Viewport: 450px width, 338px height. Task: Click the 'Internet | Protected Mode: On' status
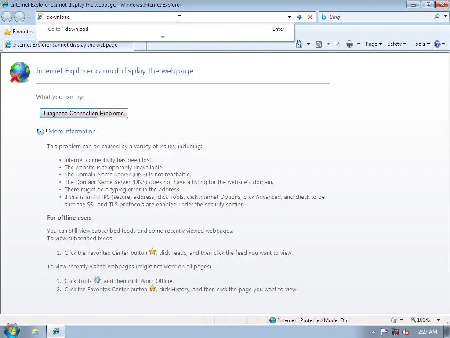(x=312, y=320)
